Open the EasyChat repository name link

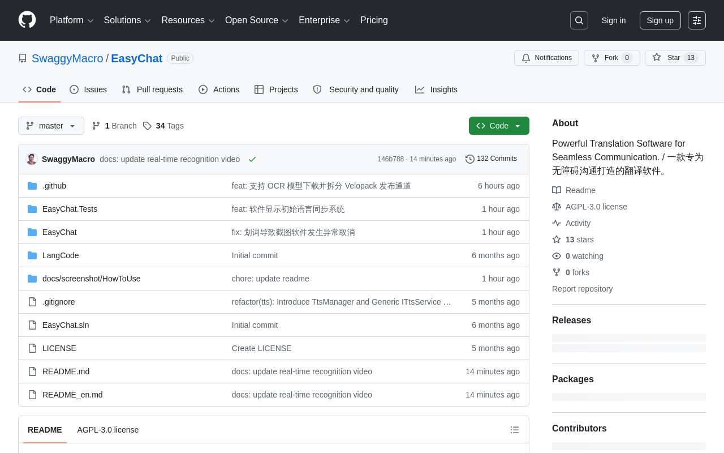tap(137, 58)
